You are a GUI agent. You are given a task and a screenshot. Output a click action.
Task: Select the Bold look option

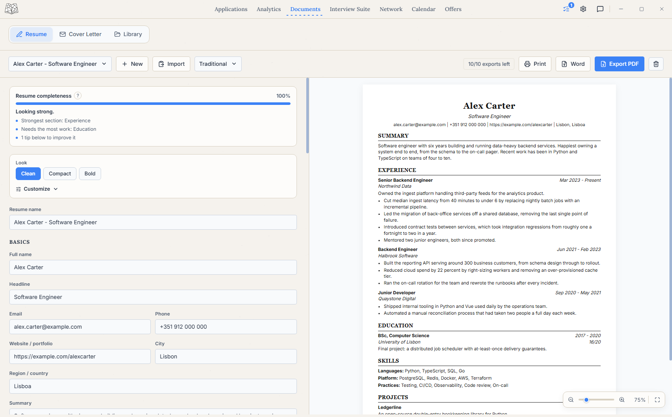[x=90, y=174]
